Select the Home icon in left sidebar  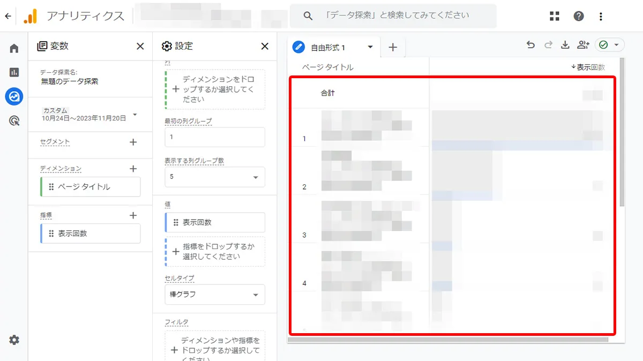coord(13,48)
